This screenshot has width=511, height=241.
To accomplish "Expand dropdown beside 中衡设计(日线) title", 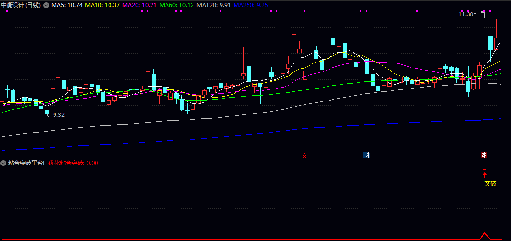I will (46, 5).
